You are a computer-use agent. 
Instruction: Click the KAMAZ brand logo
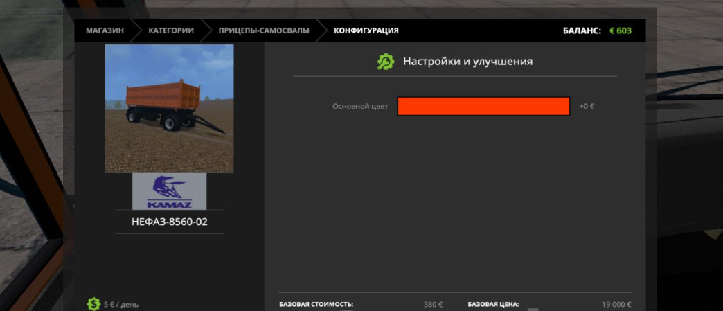coord(169,191)
